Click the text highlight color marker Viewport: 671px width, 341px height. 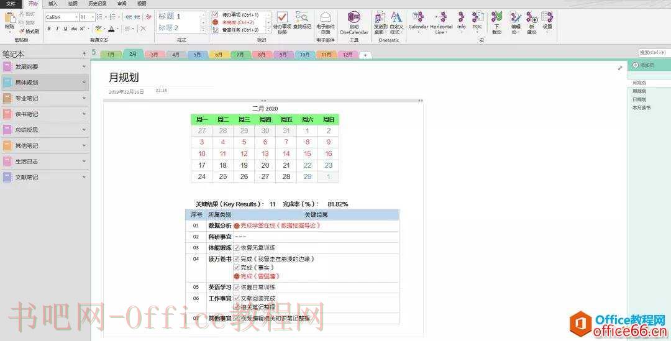(x=98, y=29)
